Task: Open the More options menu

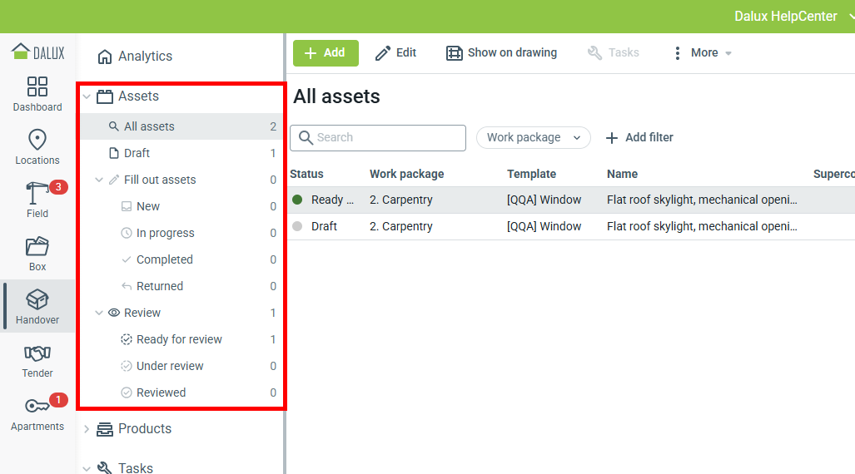Action: 702,52
